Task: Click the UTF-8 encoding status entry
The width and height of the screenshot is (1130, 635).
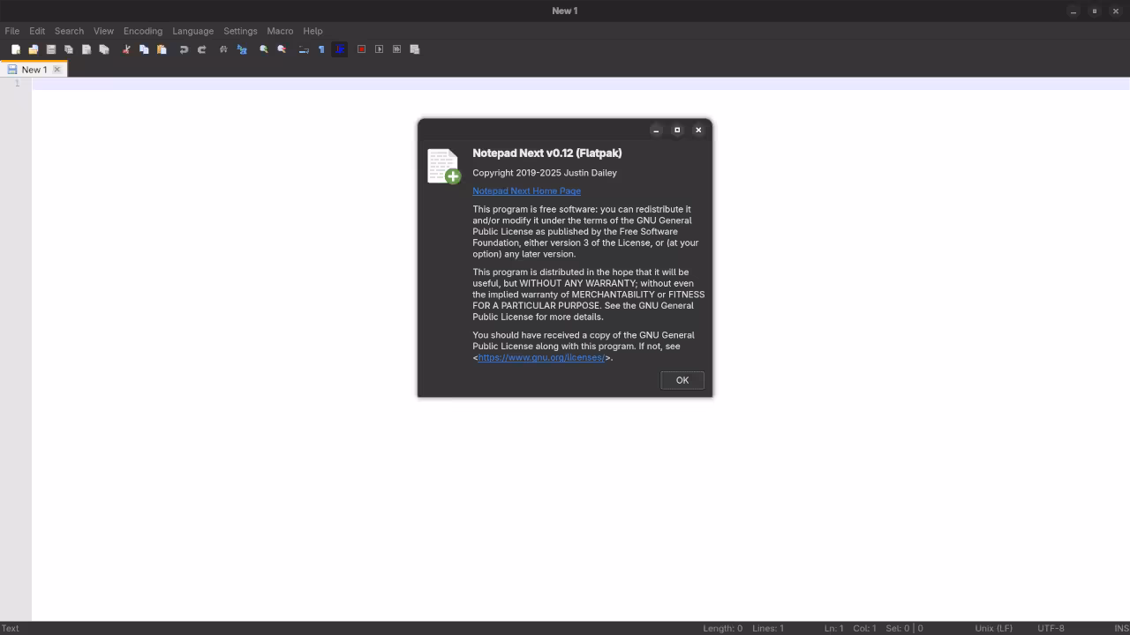Action: 1051,628
